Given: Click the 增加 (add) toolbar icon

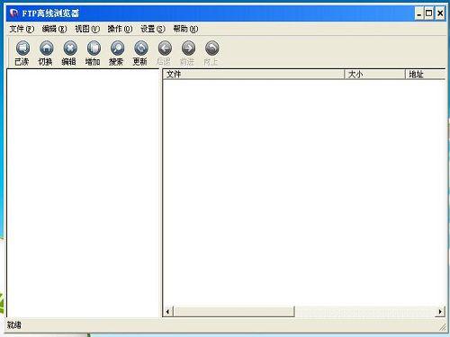Looking at the screenshot, I should (x=94, y=49).
